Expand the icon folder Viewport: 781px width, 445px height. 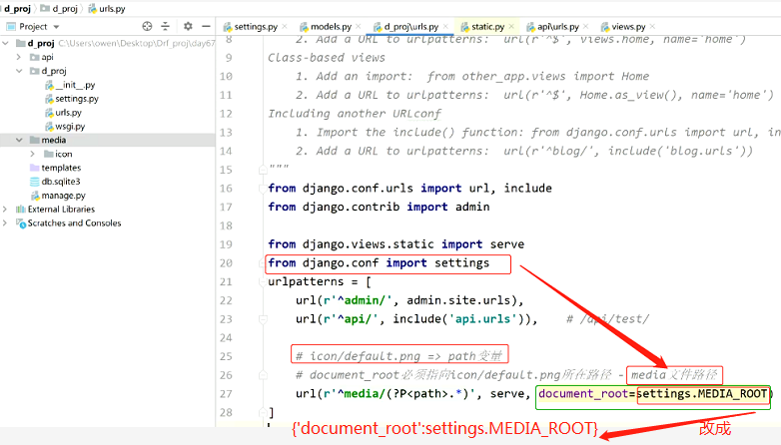[x=33, y=155]
